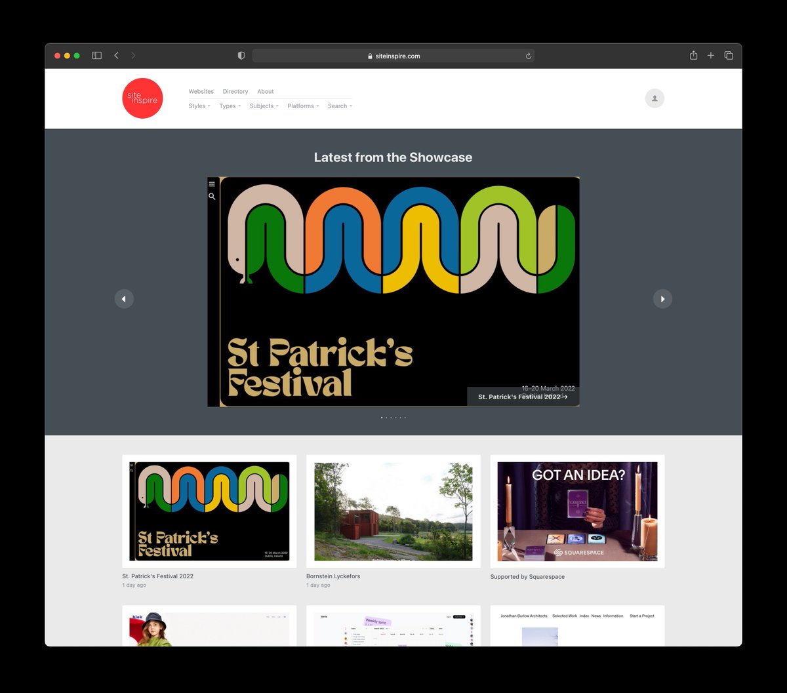Go to the previous showcase slide arrow
This screenshot has height=693, width=787.
coord(124,299)
